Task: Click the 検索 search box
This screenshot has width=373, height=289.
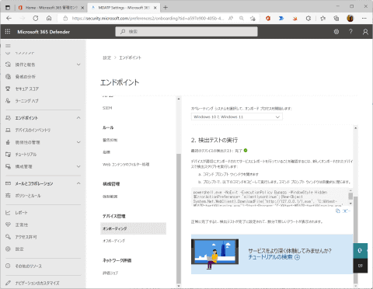Action: click(x=186, y=32)
